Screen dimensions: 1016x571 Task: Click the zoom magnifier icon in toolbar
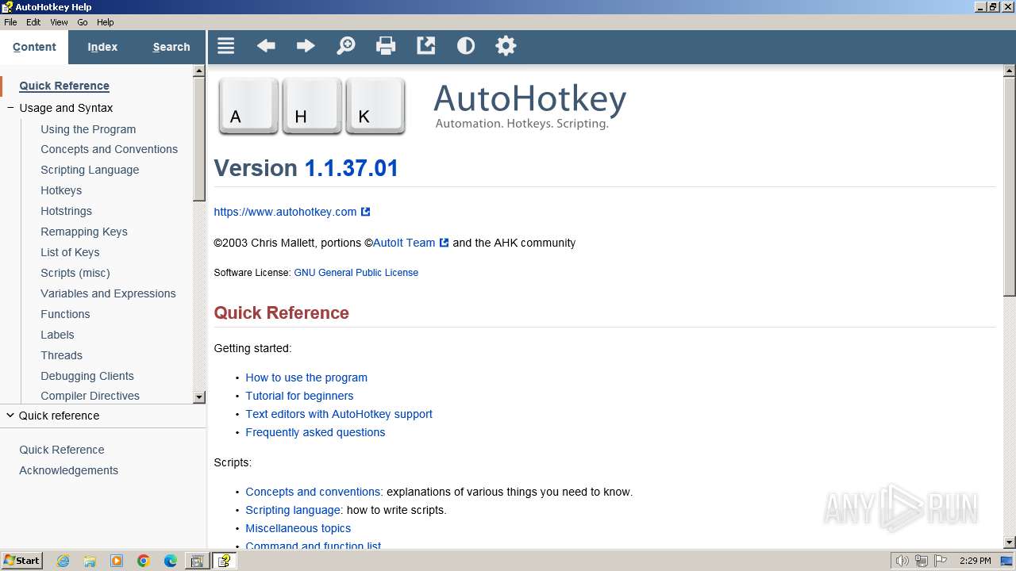[x=346, y=46]
